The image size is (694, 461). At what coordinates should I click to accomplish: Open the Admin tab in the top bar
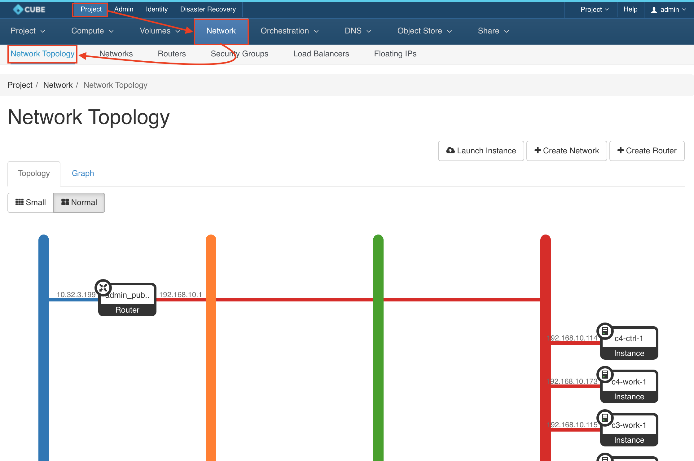124,10
